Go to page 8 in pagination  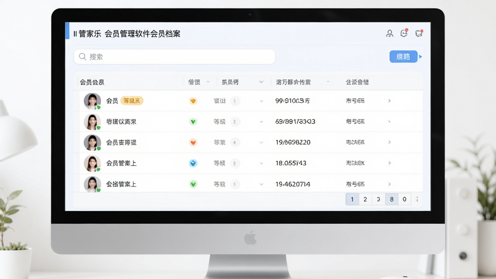pos(391,199)
